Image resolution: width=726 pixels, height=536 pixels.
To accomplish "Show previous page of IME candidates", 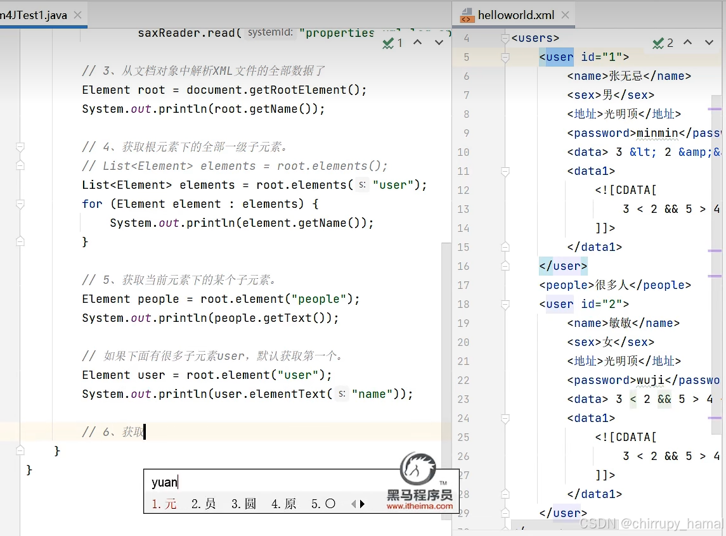I will 354,504.
